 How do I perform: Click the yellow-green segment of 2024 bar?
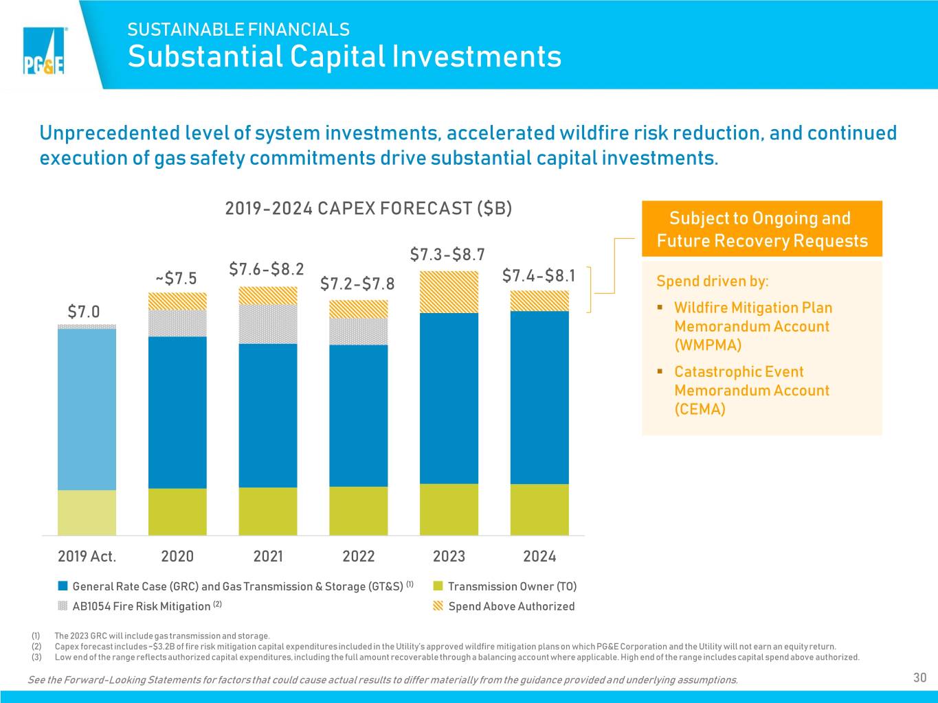click(539, 509)
